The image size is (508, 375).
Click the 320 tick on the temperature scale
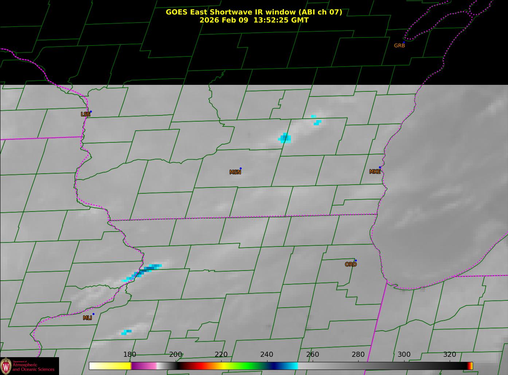tap(450, 354)
